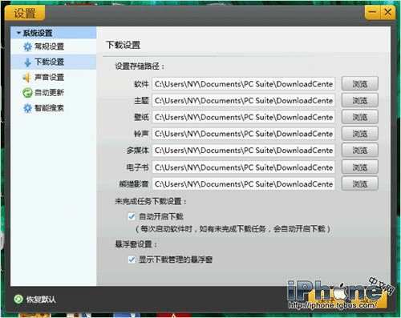Click the 软件 path input field
401x318 pixels.
point(244,84)
